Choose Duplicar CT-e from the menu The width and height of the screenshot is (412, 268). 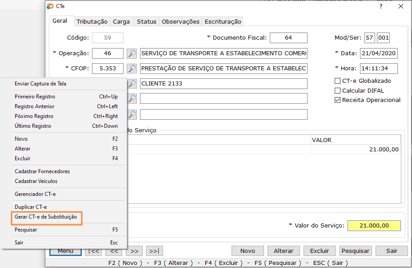coord(31,207)
